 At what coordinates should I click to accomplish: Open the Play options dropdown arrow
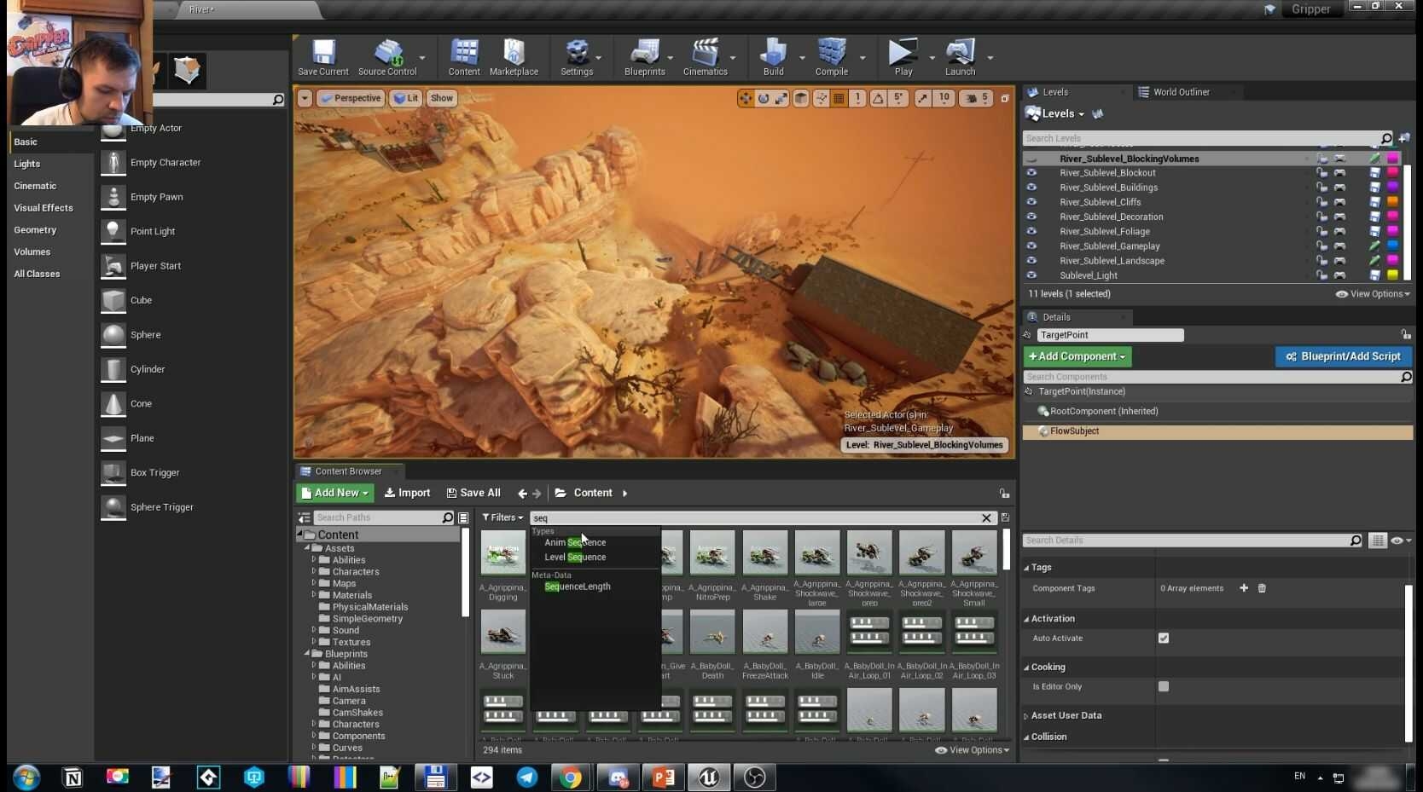pos(932,58)
